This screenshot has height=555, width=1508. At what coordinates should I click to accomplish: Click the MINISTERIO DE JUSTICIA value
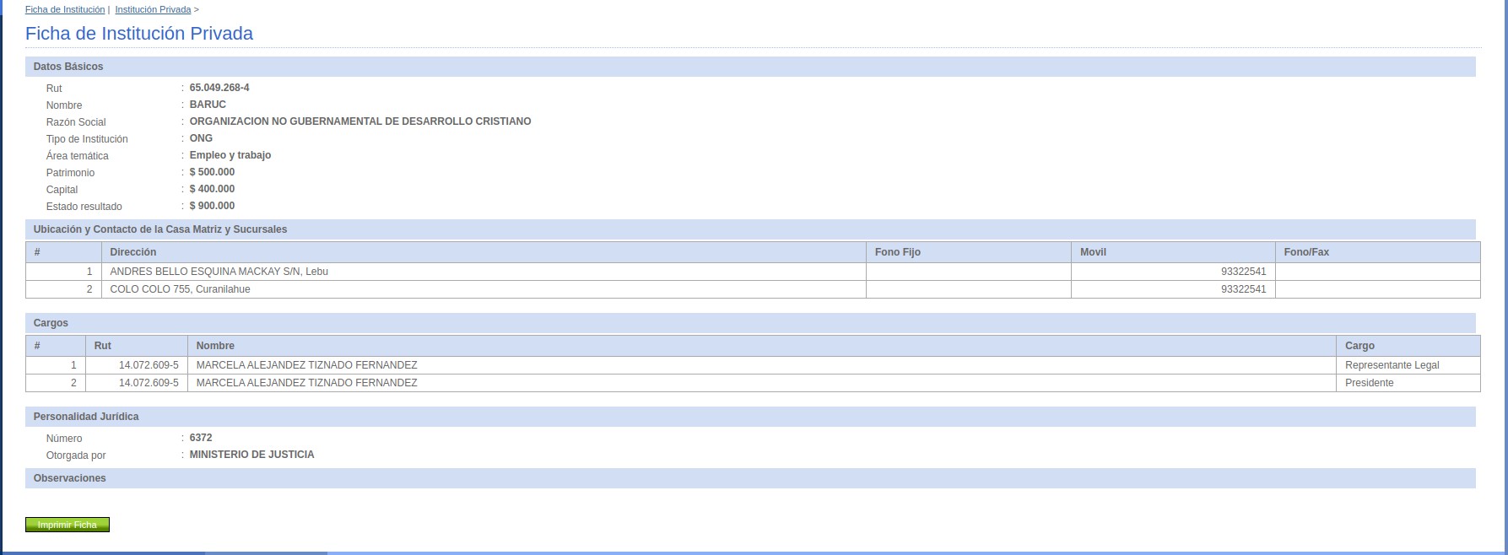pyautogui.click(x=251, y=455)
